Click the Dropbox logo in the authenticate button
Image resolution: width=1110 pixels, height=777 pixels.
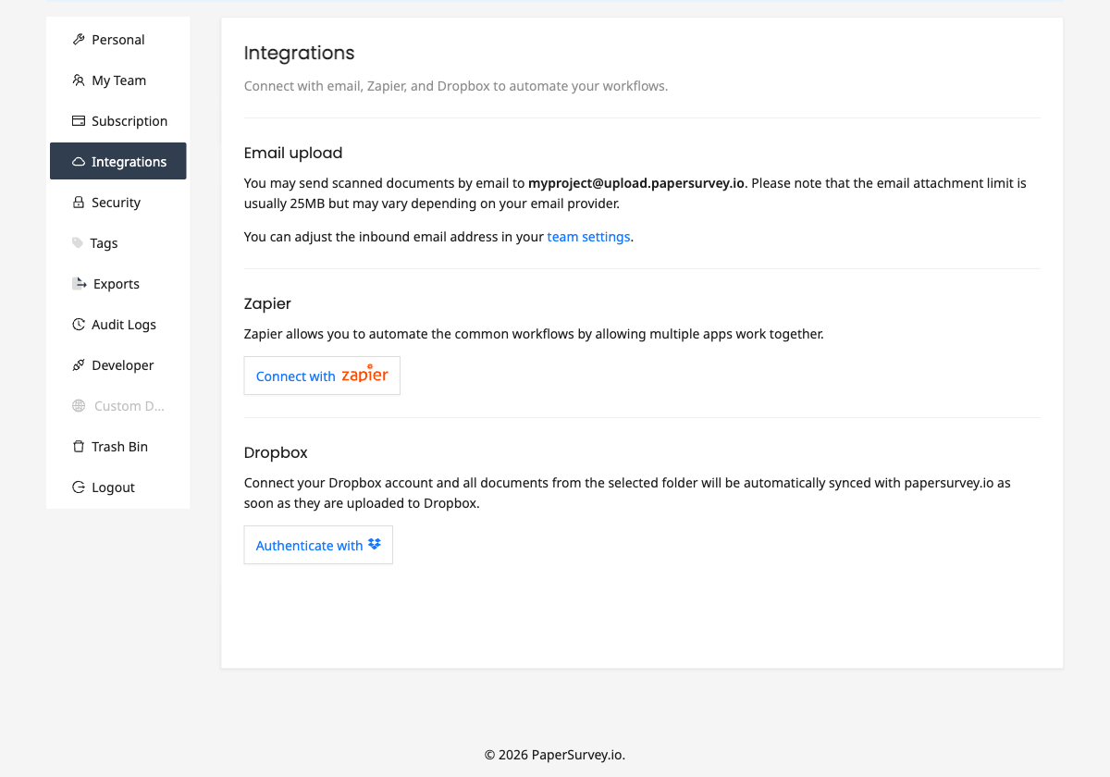(x=374, y=545)
